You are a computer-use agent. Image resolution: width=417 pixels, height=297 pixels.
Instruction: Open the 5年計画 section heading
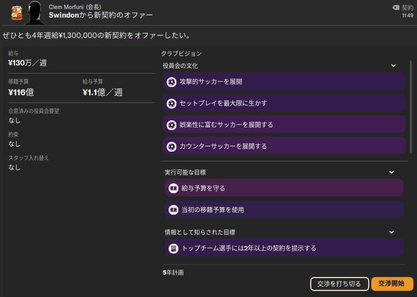click(x=173, y=272)
